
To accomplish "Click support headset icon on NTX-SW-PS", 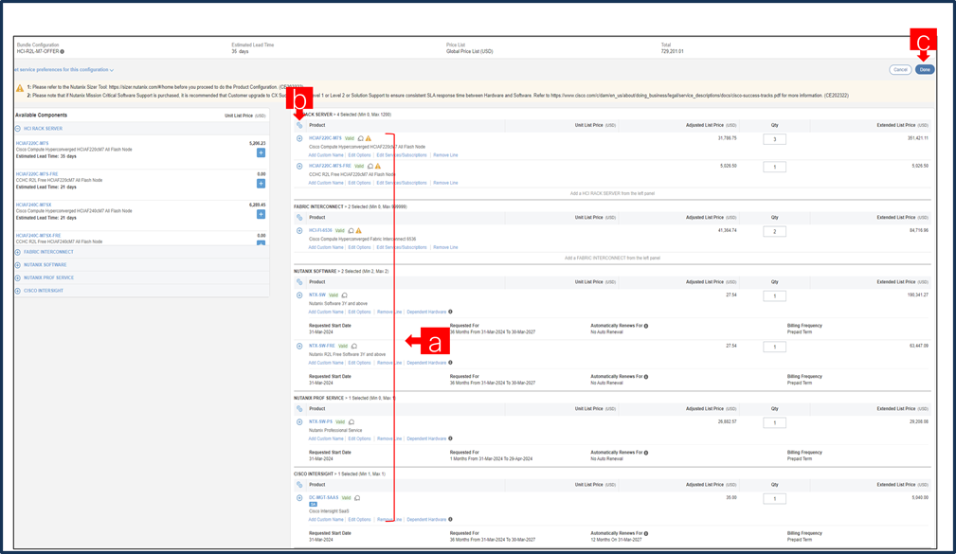I will click(352, 422).
